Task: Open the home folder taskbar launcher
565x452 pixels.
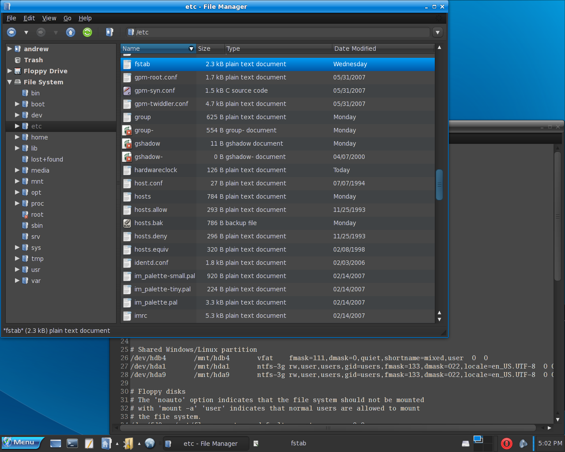Action: [x=106, y=443]
